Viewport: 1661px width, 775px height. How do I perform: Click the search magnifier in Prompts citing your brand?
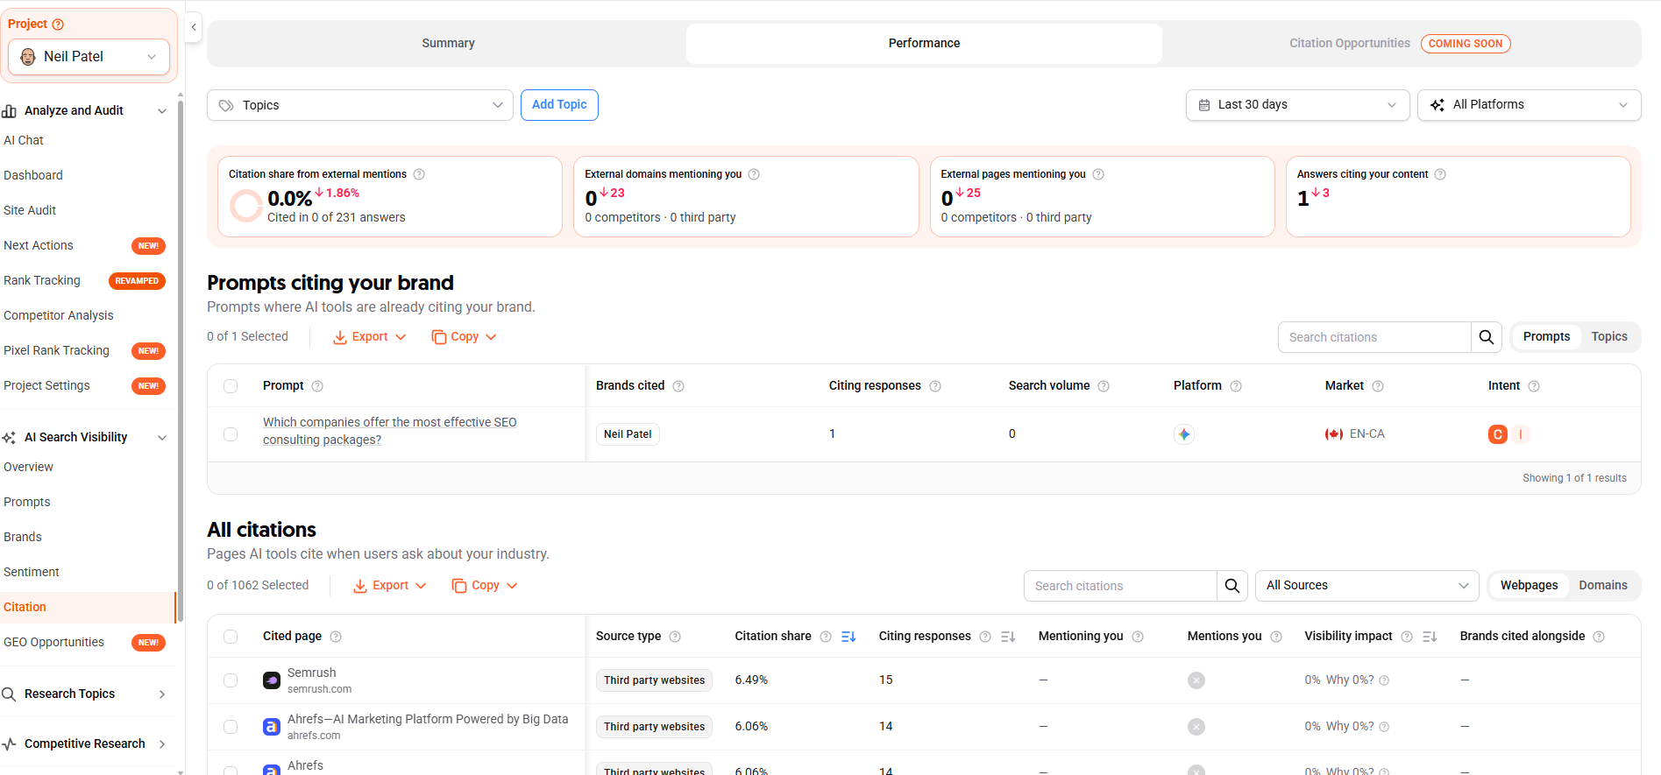1487,337
